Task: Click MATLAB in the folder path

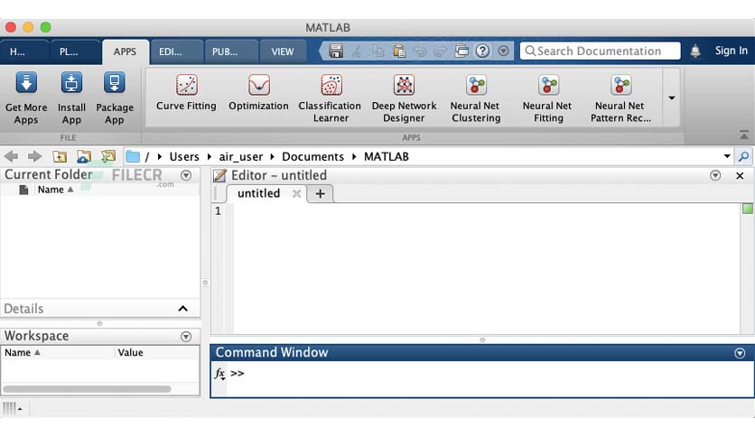Action: point(387,156)
